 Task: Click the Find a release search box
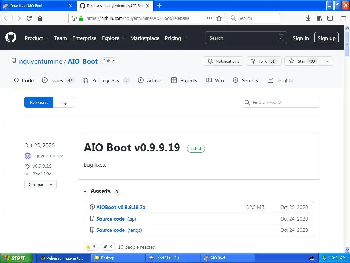pyautogui.click(x=281, y=102)
